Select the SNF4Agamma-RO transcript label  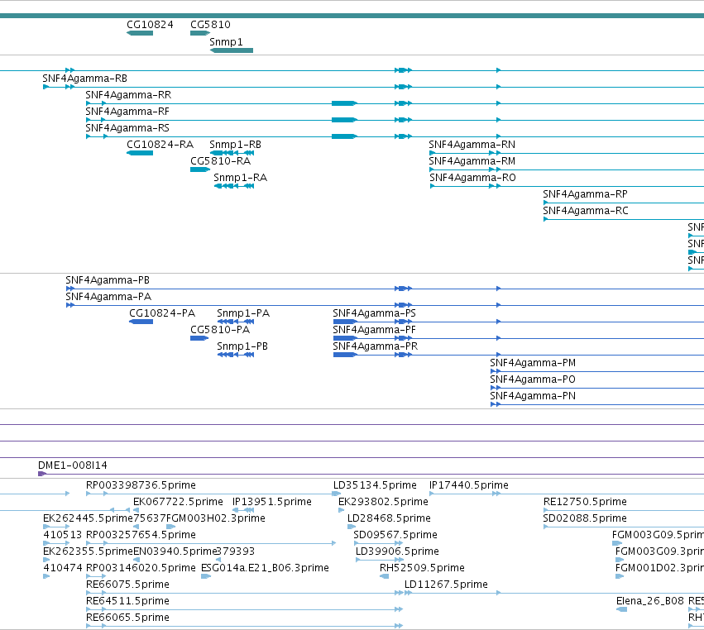pos(472,178)
